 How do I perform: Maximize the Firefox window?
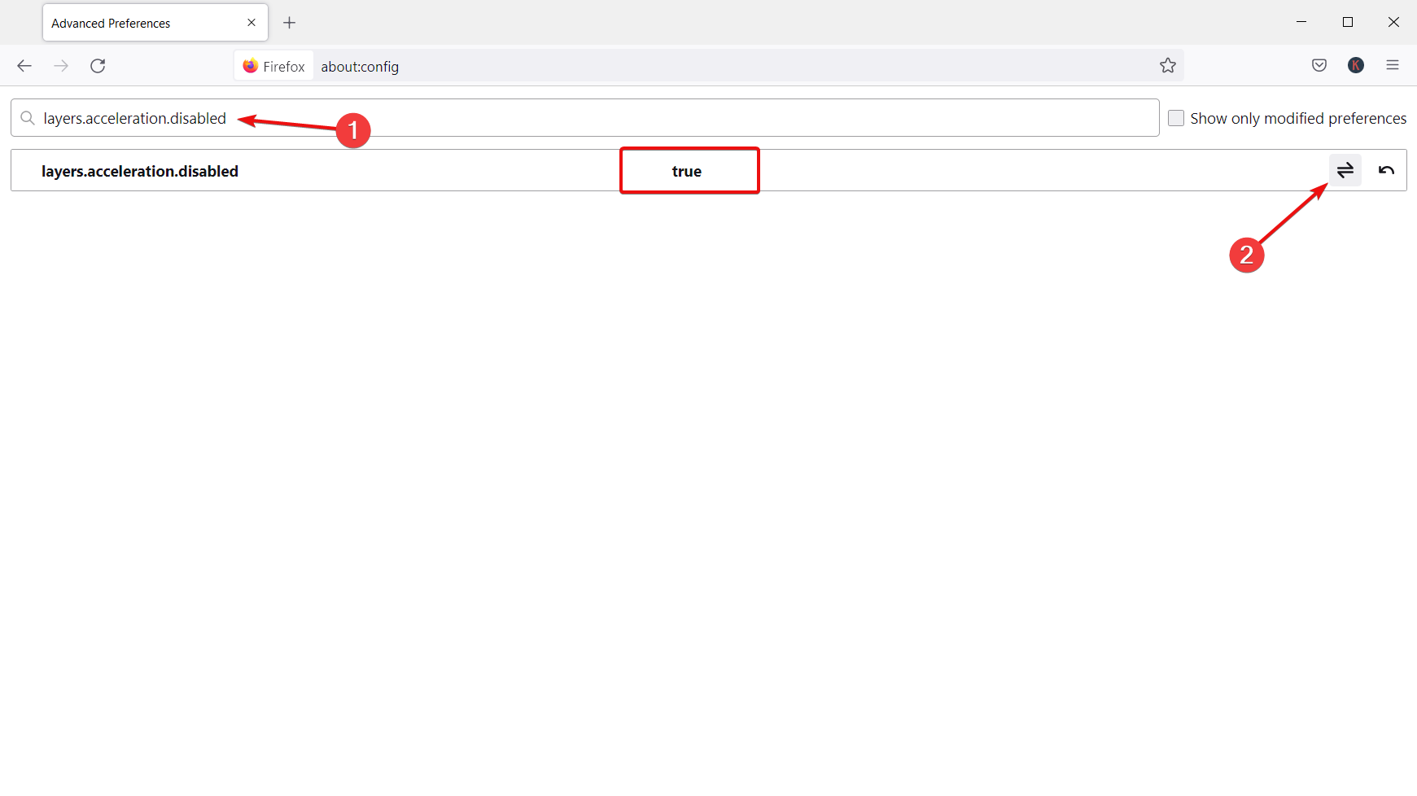1348,22
